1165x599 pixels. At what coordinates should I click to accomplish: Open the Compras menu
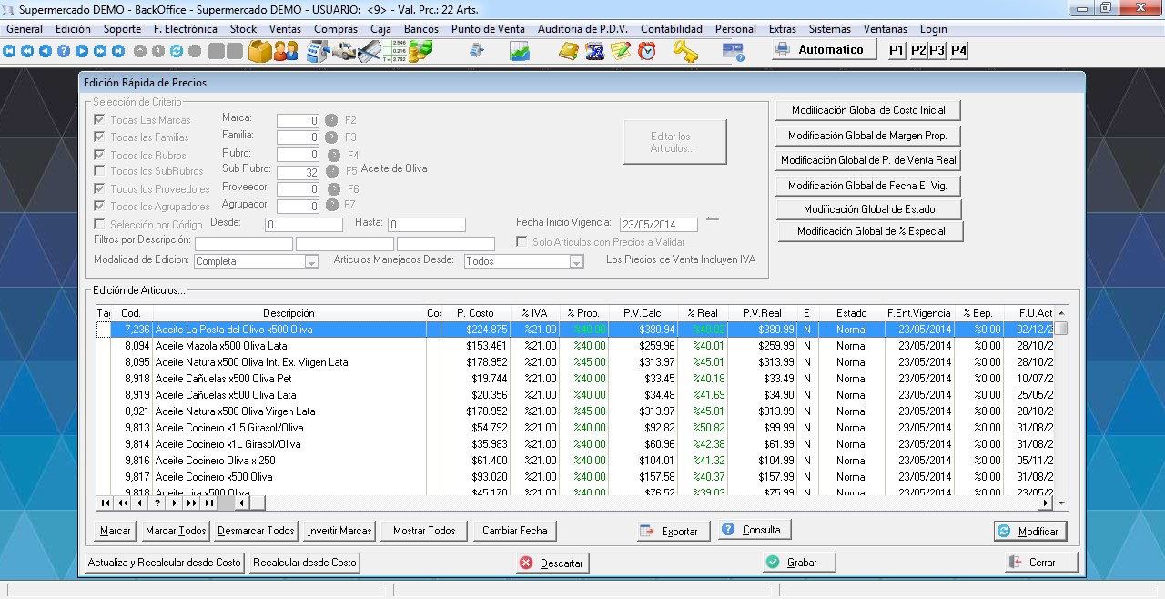pyautogui.click(x=335, y=29)
